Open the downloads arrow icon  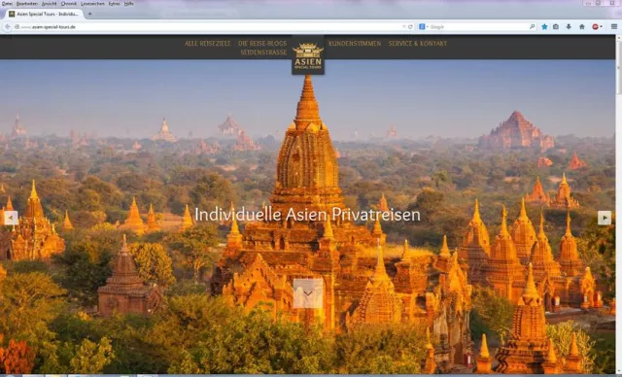coord(569,27)
